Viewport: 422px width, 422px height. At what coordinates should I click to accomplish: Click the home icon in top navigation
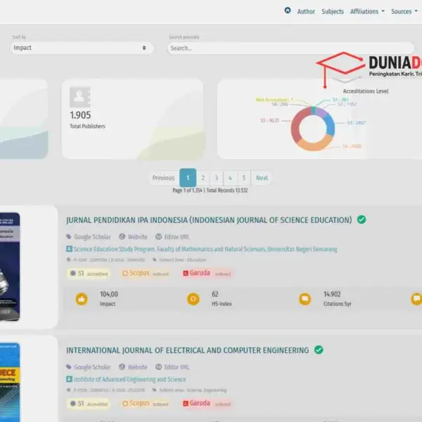tap(288, 11)
